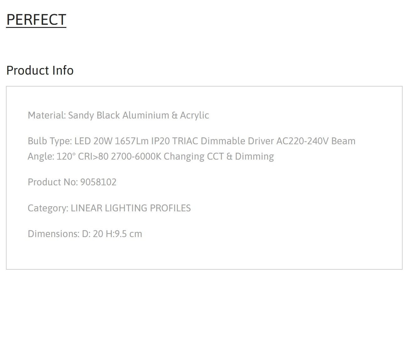The width and height of the screenshot is (407, 344).
Task: Open the LINEAR LIGHTING PROFILES category
Action: pyautogui.click(x=131, y=208)
